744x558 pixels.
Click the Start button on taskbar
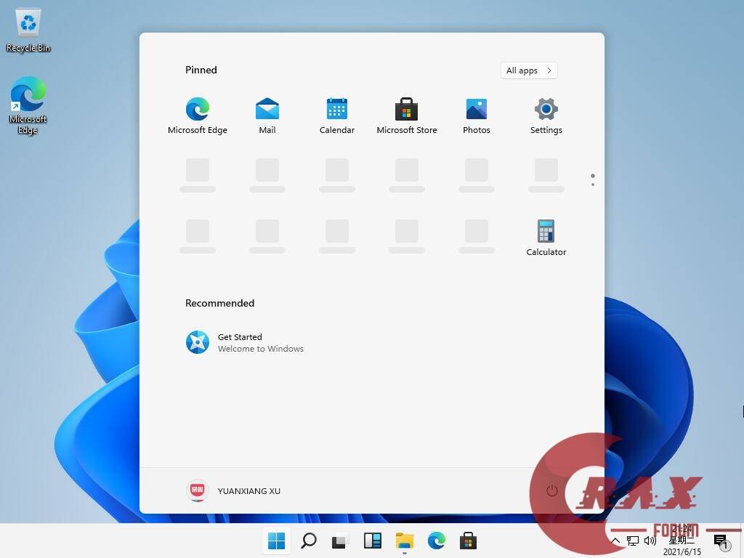pyautogui.click(x=276, y=541)
